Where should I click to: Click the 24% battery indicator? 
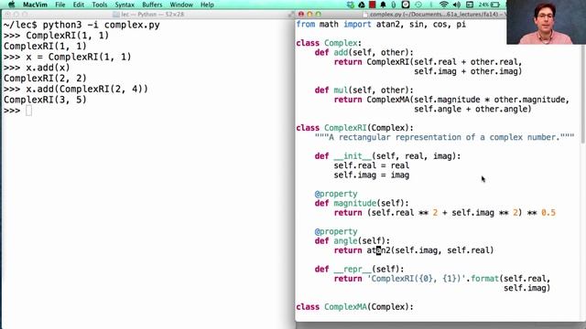489,5
